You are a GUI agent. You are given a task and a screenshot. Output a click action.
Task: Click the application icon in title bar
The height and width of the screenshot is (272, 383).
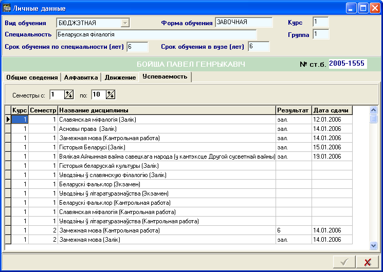coord(7,8)
